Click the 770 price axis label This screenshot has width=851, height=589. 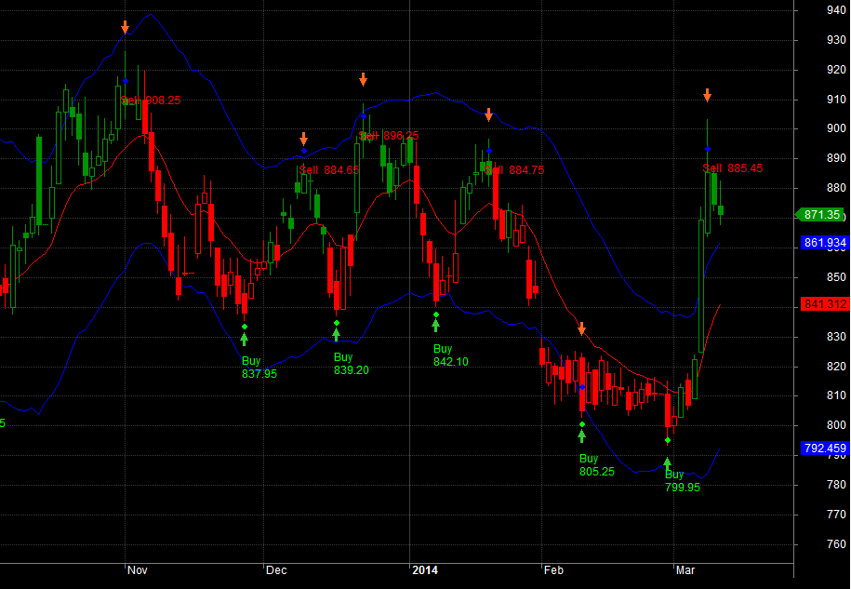coord(836,515)
